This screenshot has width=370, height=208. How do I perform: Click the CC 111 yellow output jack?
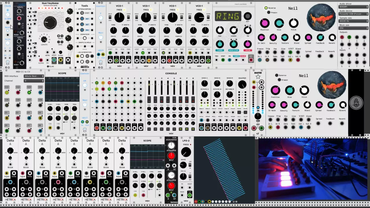[7, 92]
